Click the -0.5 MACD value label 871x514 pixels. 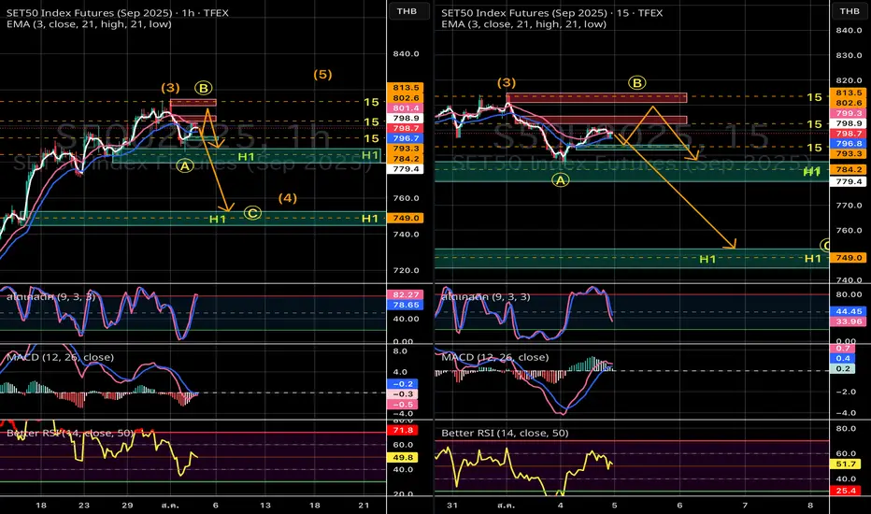point(402,404)
